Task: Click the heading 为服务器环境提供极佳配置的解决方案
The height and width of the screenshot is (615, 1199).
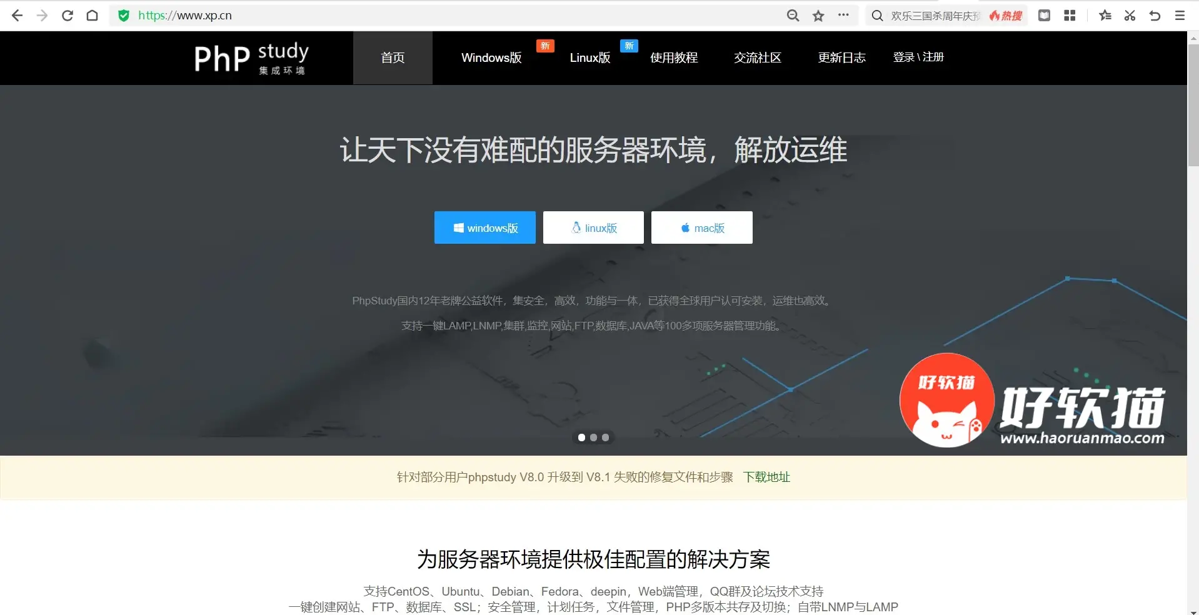Action: 593,559
